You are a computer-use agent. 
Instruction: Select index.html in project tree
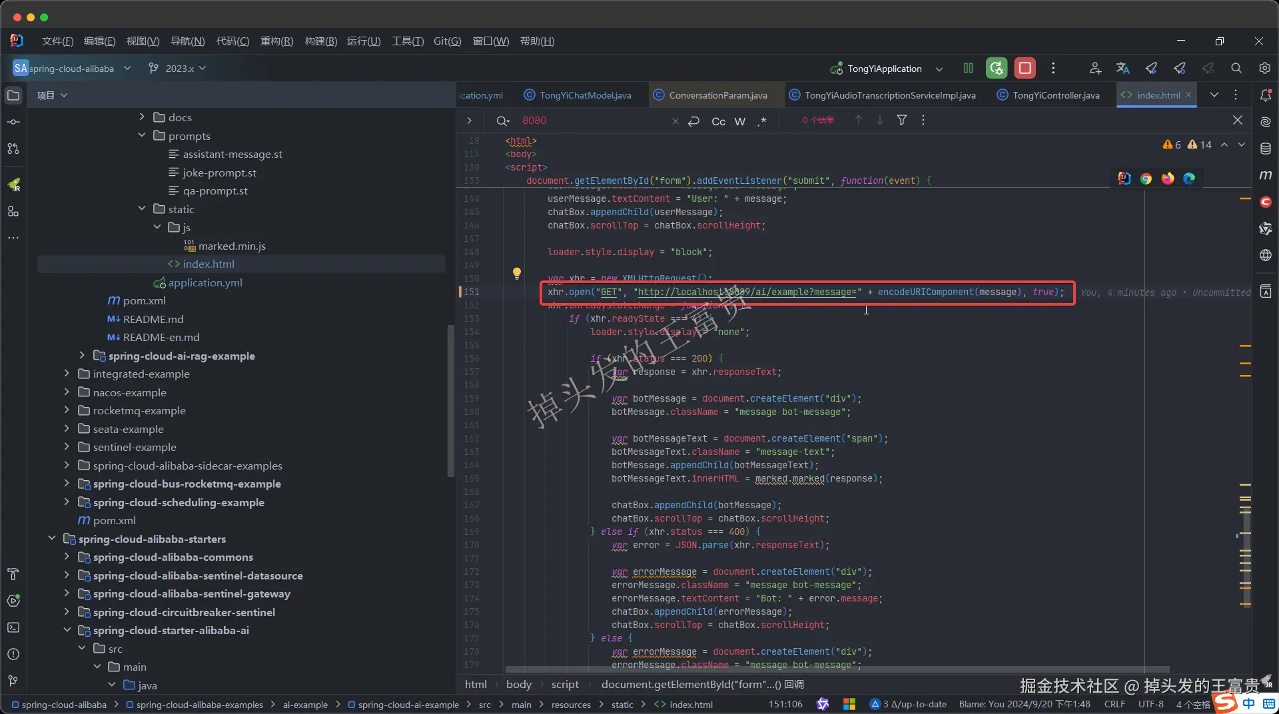pos(241,264)
